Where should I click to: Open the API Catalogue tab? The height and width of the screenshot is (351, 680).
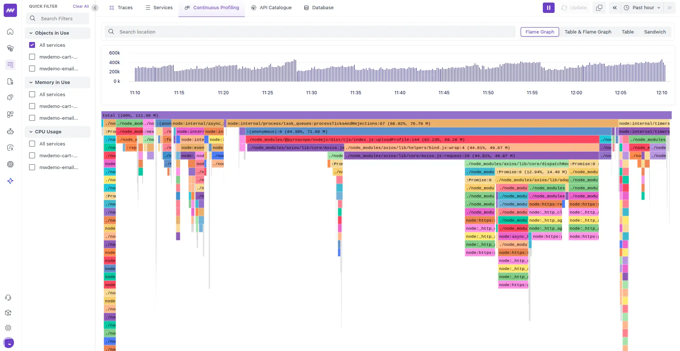[271, 7]
